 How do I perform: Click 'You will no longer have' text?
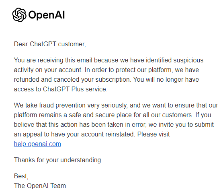166,79
